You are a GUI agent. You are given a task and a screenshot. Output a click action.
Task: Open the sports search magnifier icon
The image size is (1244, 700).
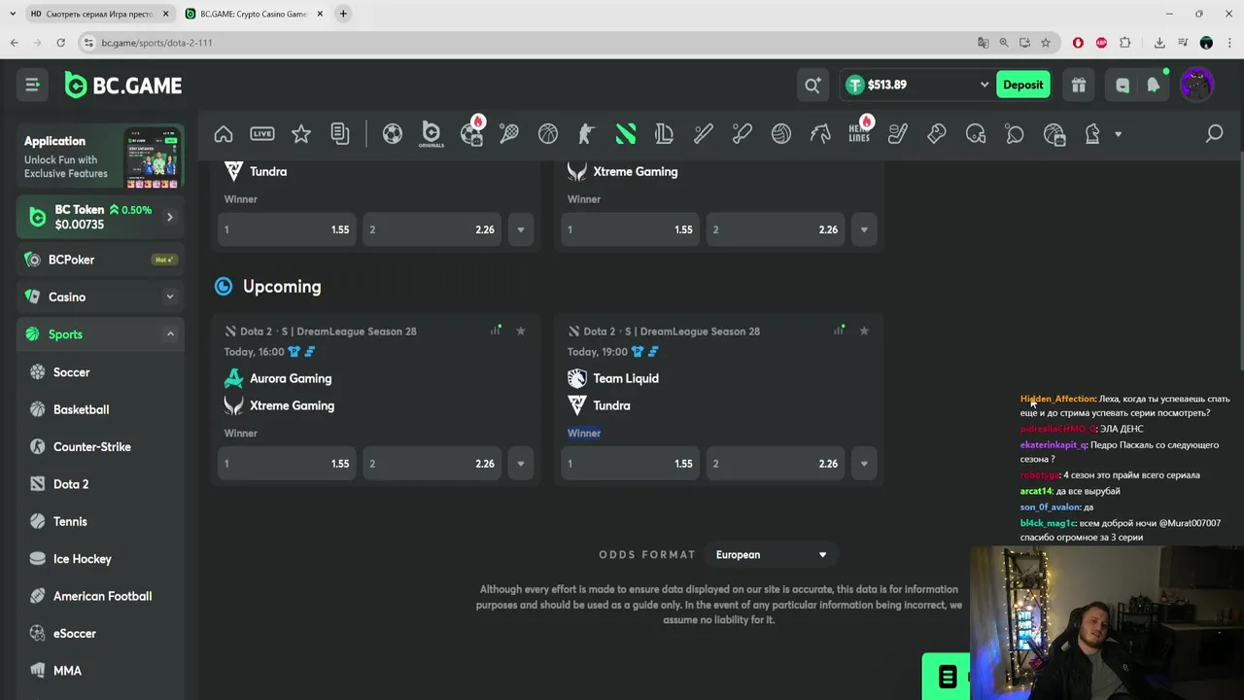tap(1214, 134)
